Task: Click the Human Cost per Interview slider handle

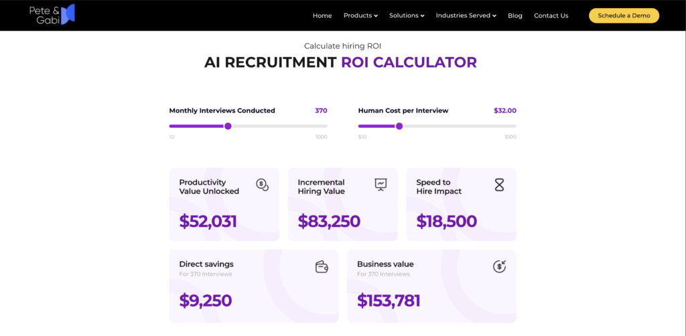Action: coord(399,127)
